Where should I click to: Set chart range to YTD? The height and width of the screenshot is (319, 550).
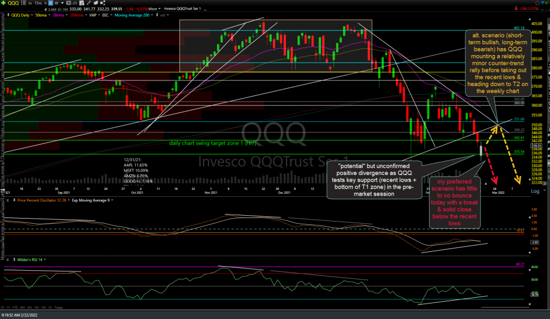(x=15, y=308)
